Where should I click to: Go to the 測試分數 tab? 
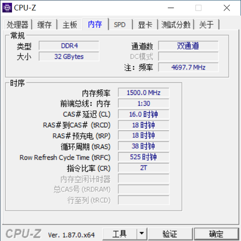click(176, 25)
